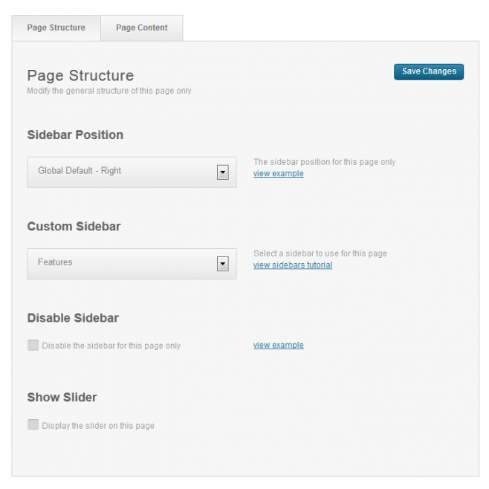Viewport: 489px width, 489px height.
Task: Click the 'Sidebar Position' section heading
Action: [75, 135]
